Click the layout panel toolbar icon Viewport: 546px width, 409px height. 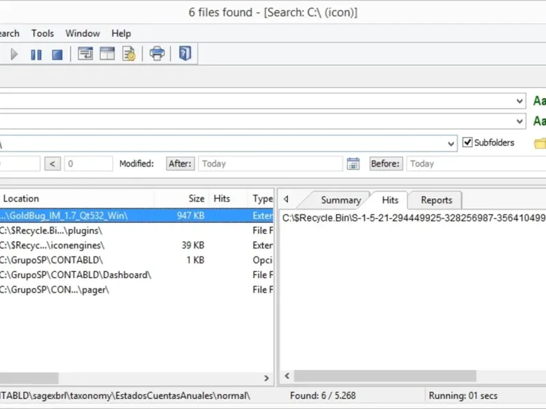point(107,54)
